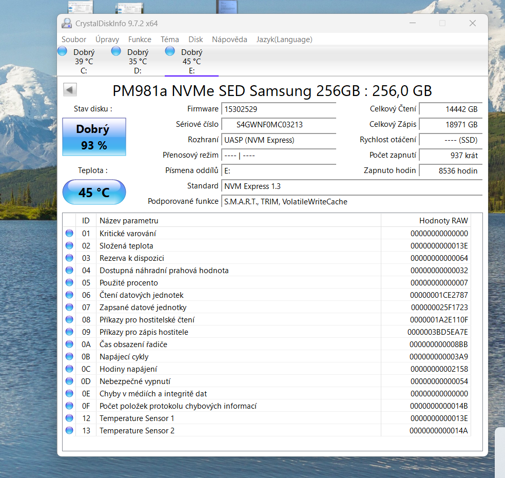Click the blue status dot beside Kritické varování
Screen dimensions: 505x478
[x=69, y=233]
